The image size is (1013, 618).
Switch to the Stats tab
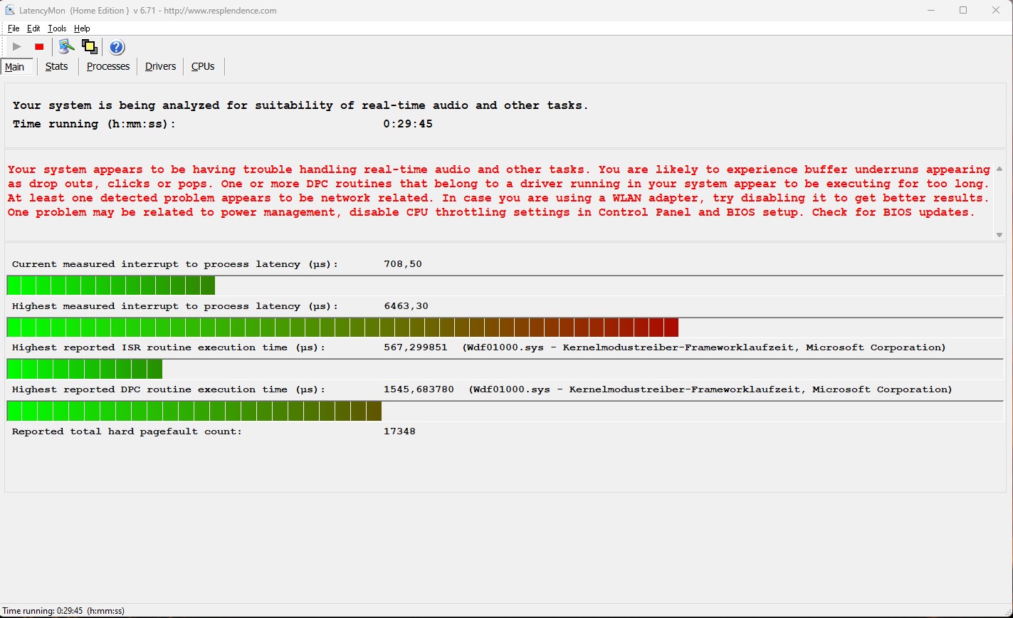click(57, 66)
